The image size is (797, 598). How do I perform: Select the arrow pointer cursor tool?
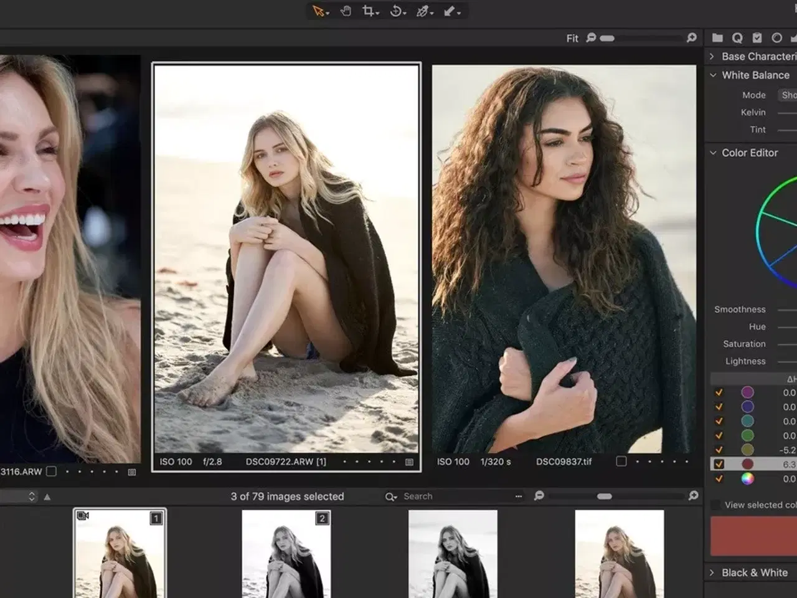pyautogui.click(x=319, y=11)
